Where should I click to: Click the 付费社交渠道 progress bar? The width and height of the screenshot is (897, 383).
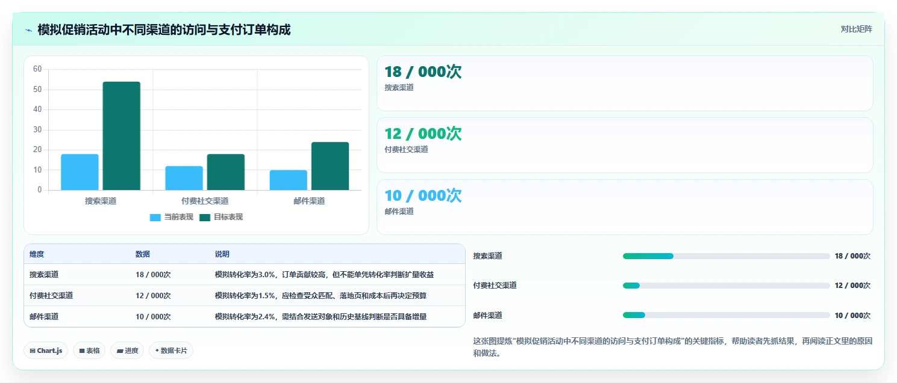click(x=726, y=286)
